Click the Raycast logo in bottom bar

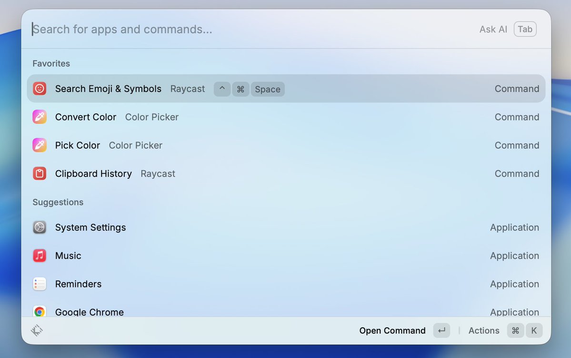coord(37,330)
